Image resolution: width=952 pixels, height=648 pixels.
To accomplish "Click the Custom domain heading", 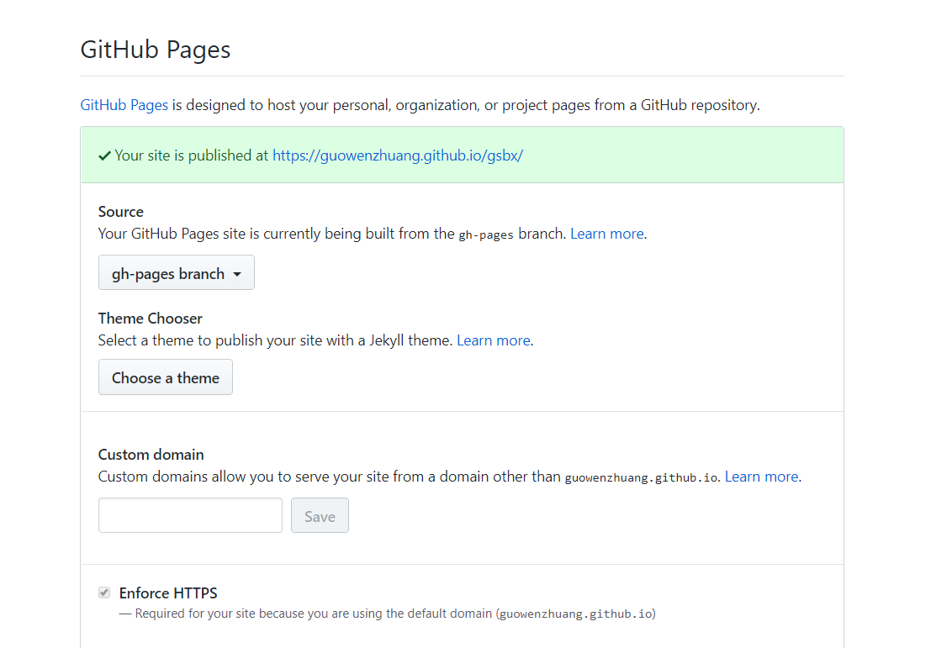I will click(151, 455).
